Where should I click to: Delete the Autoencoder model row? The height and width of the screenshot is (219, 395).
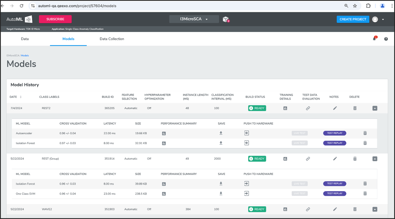[x=365, y=133]
